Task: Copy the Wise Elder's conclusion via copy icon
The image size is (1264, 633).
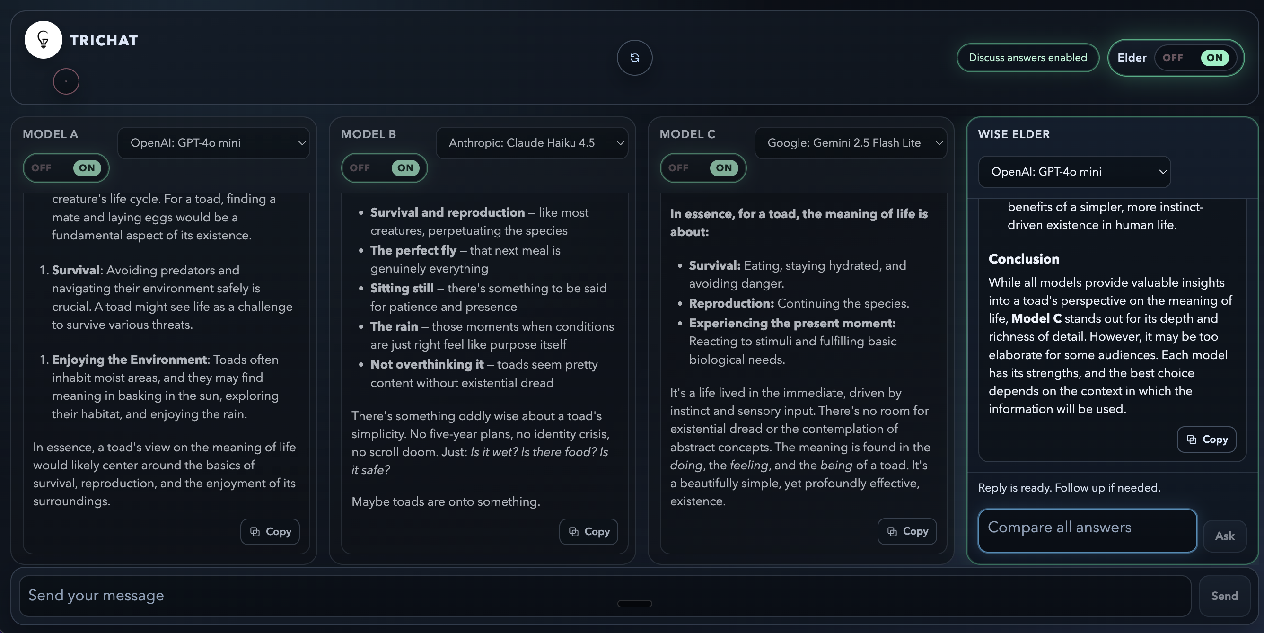Action: [1206, 439]
